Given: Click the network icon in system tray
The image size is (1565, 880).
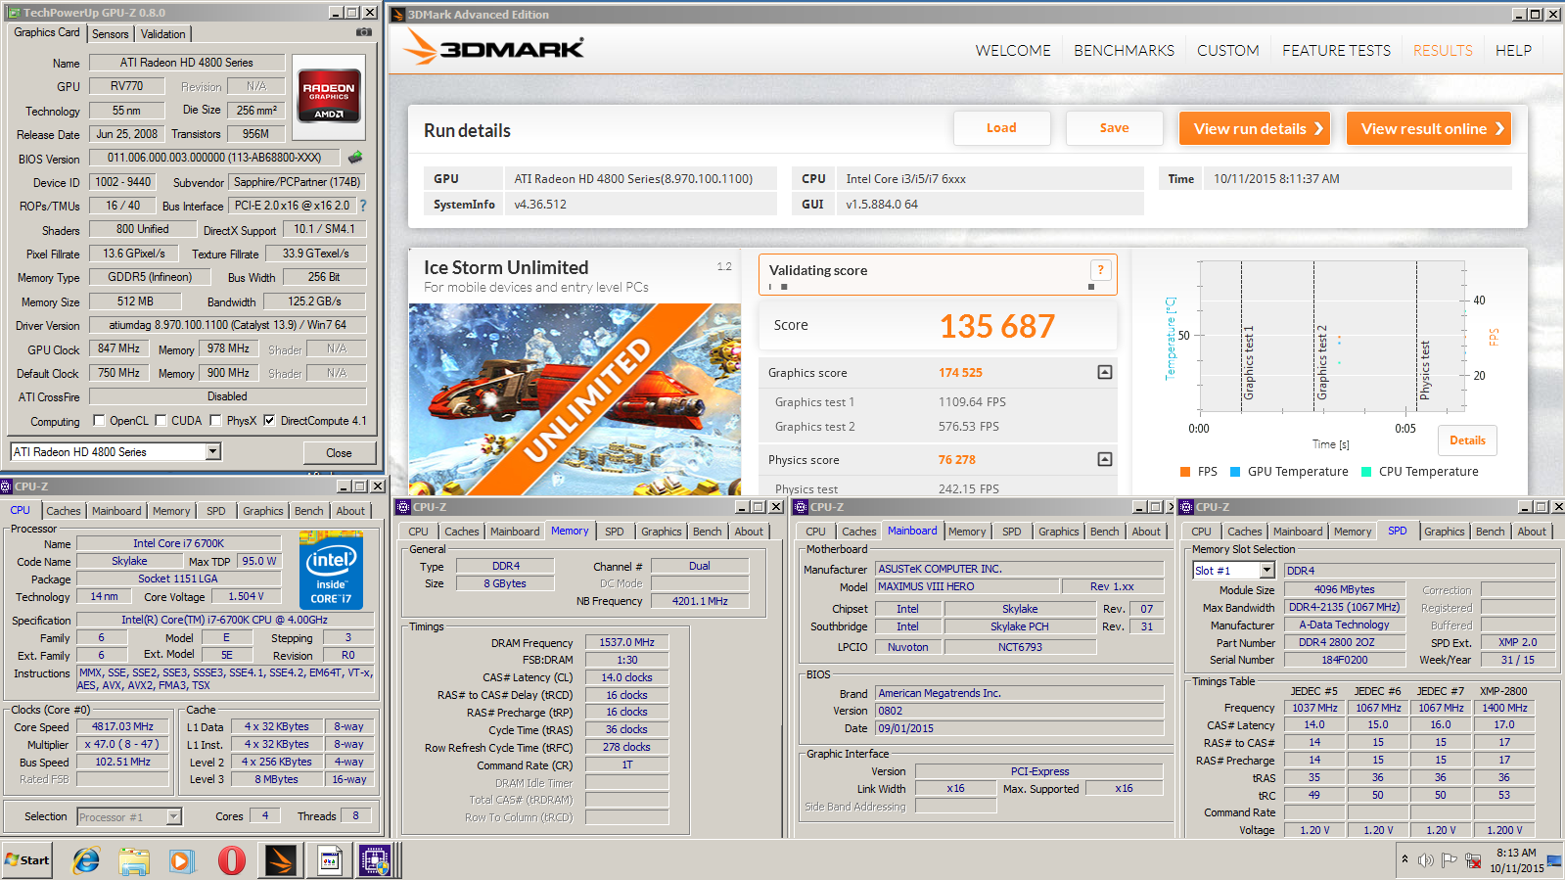Looking at the screenshot, I should (x=1472, y=860).
